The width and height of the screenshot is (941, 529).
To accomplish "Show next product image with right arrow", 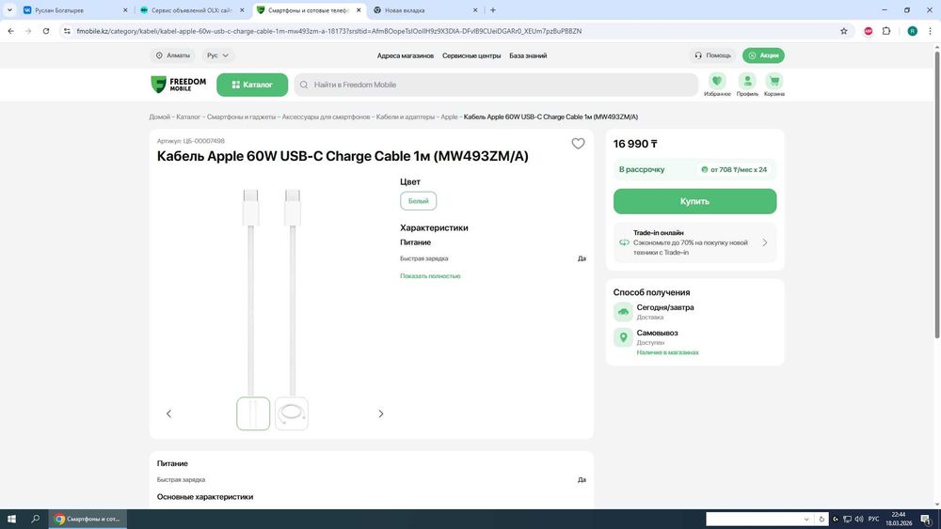I will tap(380, 414).
